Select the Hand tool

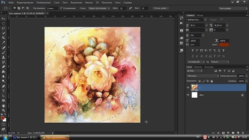[4, 105]
